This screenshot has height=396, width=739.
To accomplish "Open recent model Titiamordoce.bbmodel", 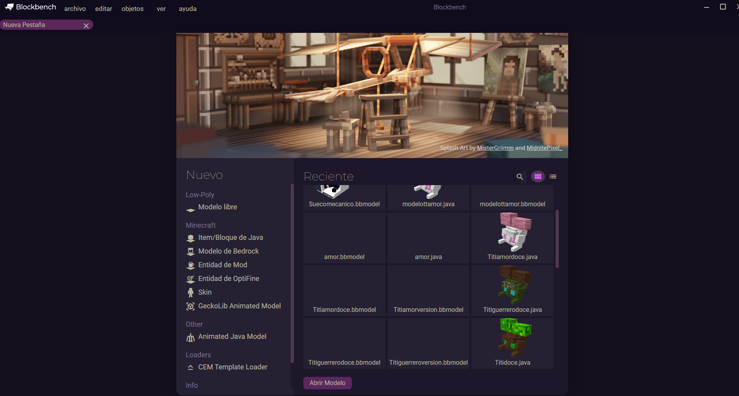I will (344, 291).
